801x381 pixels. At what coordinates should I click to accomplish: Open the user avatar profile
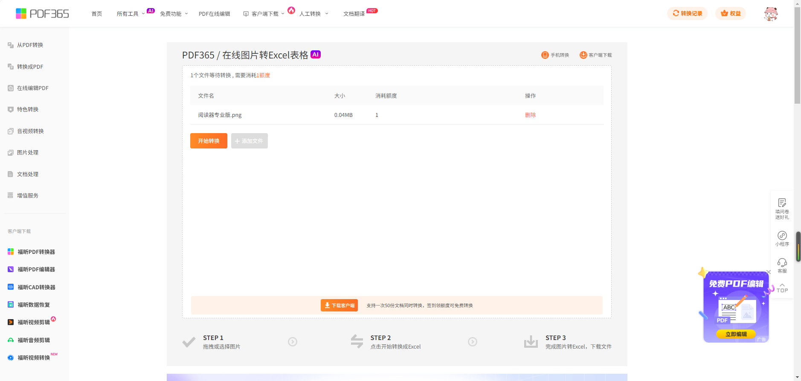(x=770, y=14)
